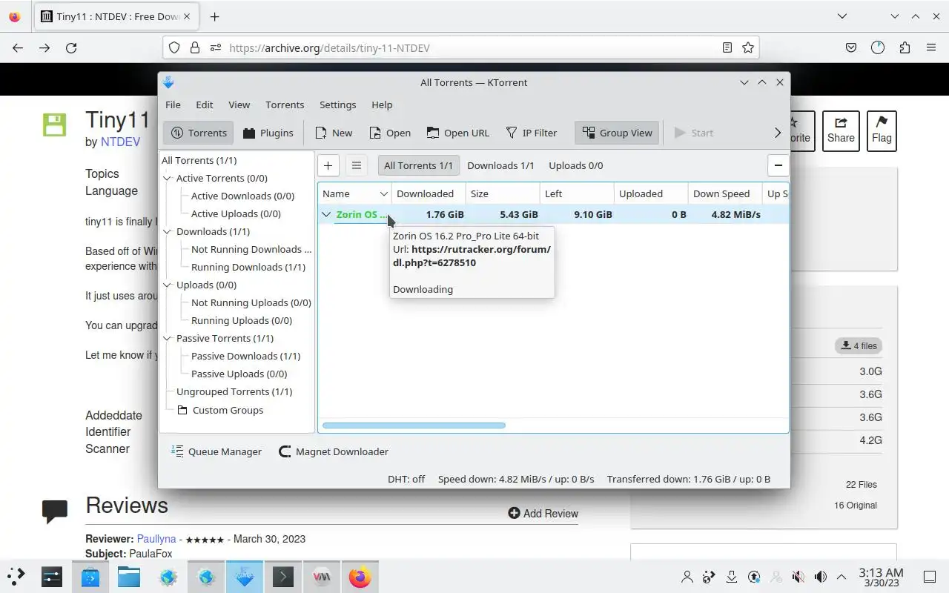Switch to the Downloads 1/1 tab

coord(500,165)
